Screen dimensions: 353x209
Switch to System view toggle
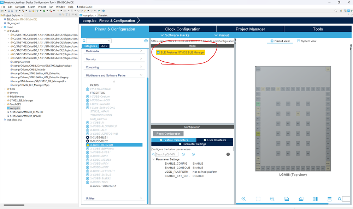pyautogui.click(x=307, y=41)
